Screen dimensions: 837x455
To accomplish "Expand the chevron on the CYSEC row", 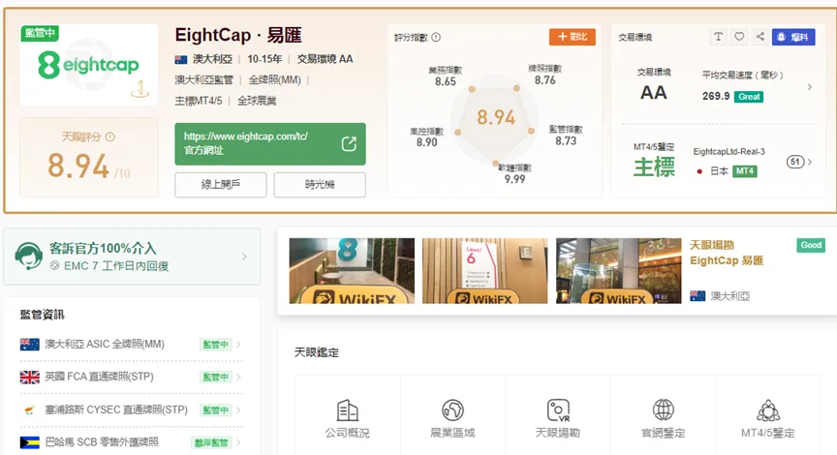I will tap(238, 409).
